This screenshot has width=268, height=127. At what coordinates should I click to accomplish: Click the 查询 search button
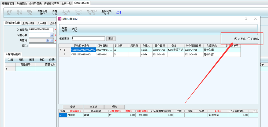111,39
